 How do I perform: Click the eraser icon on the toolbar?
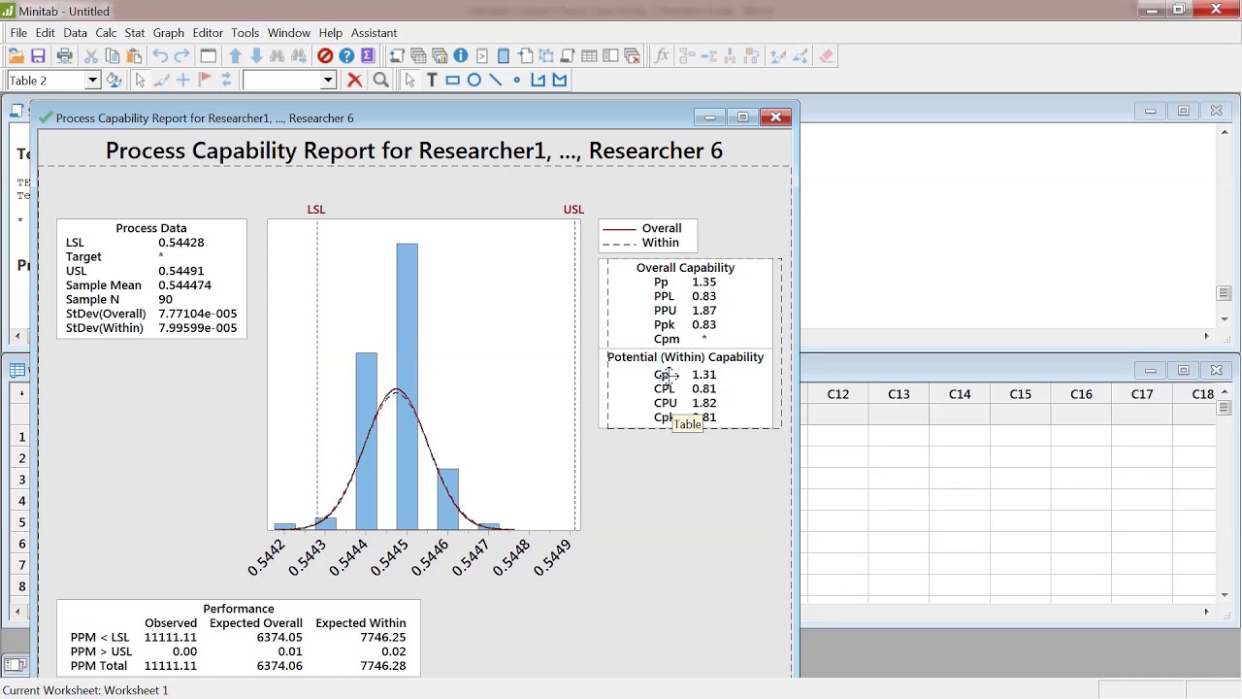click(827, 56)
